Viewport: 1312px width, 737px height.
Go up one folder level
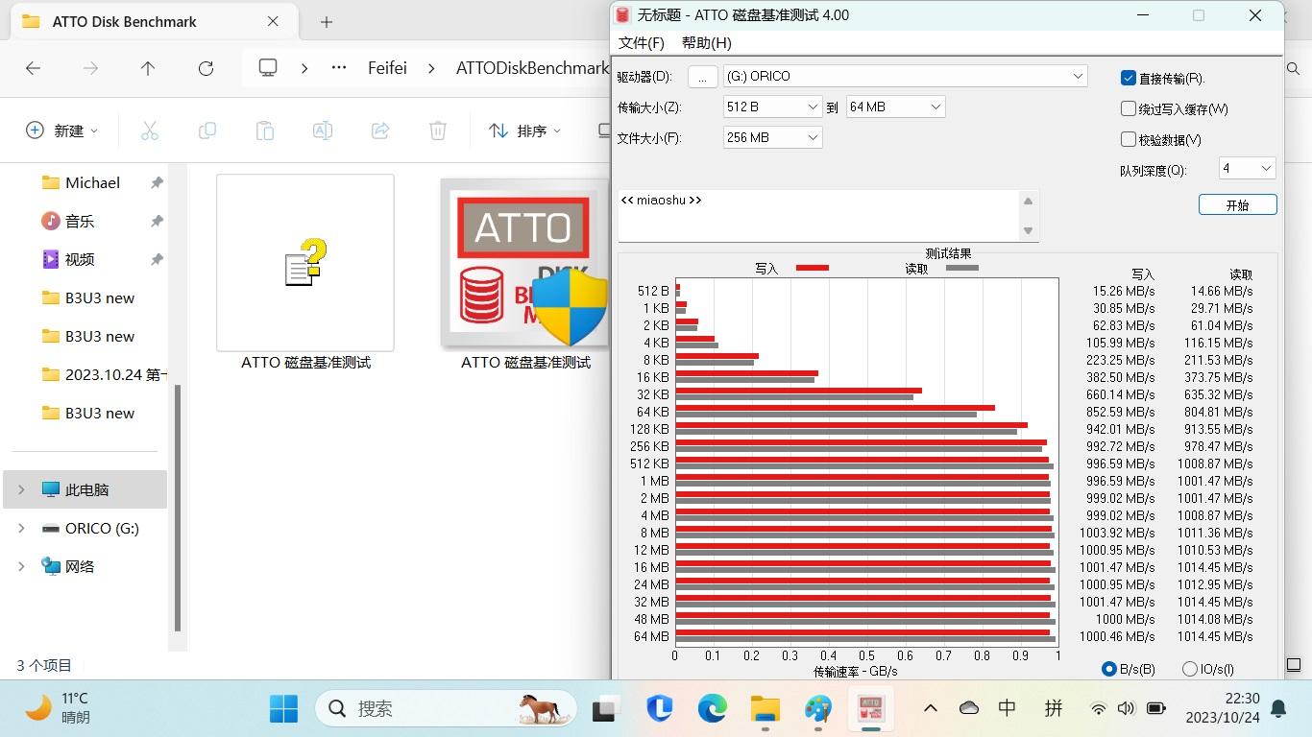148,68
